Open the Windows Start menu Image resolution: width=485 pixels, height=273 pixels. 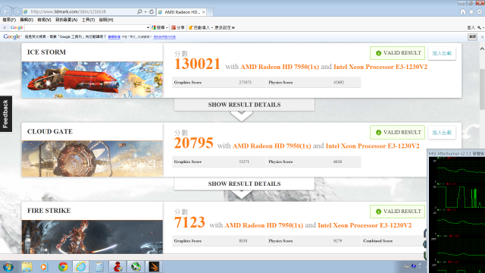click(8, 266)
